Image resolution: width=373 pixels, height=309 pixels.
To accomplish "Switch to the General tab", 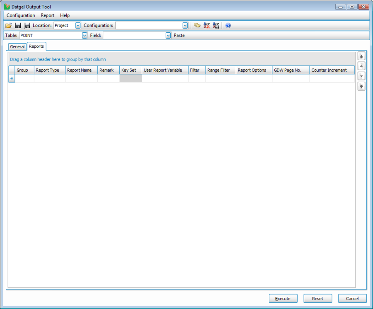I will click(x=17, y=47).
